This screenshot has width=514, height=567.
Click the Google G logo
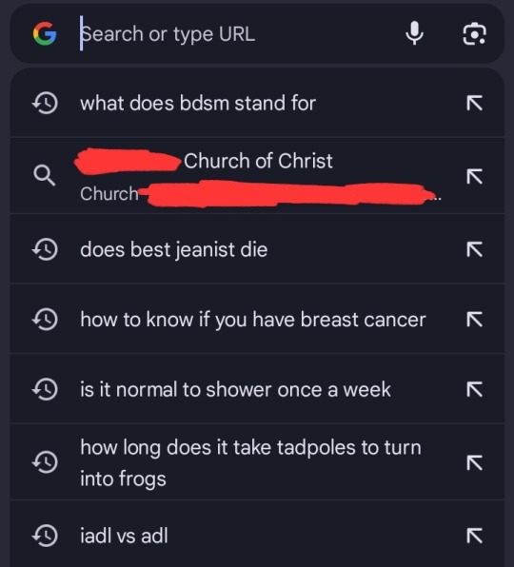(45, 33)
